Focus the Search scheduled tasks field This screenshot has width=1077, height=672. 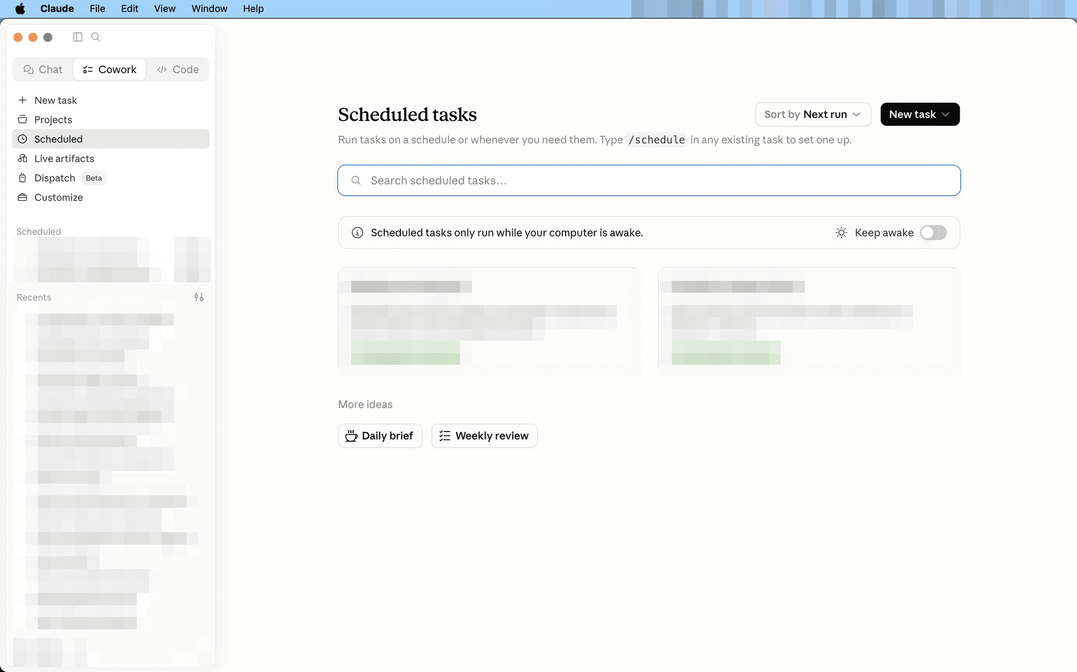click(649, 180)
